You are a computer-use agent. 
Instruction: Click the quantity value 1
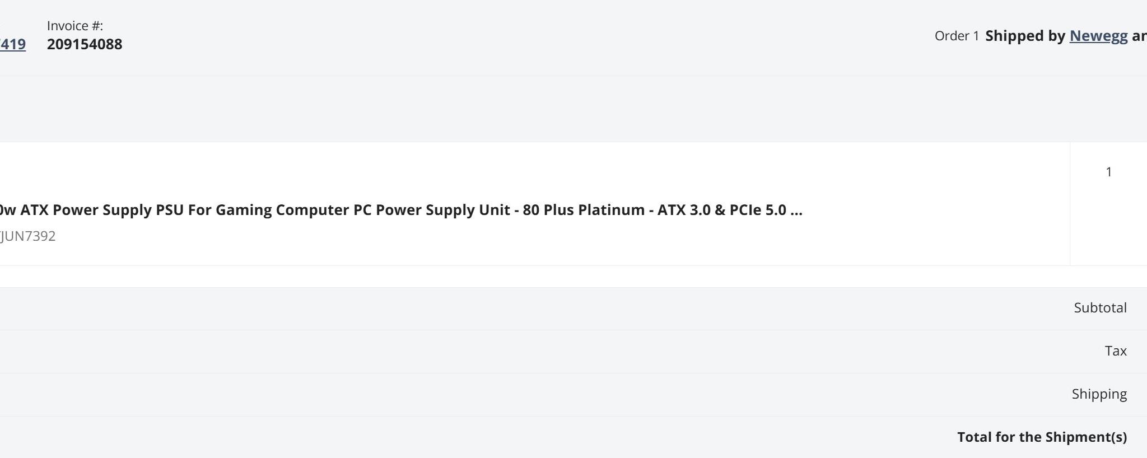(1108, 172)
